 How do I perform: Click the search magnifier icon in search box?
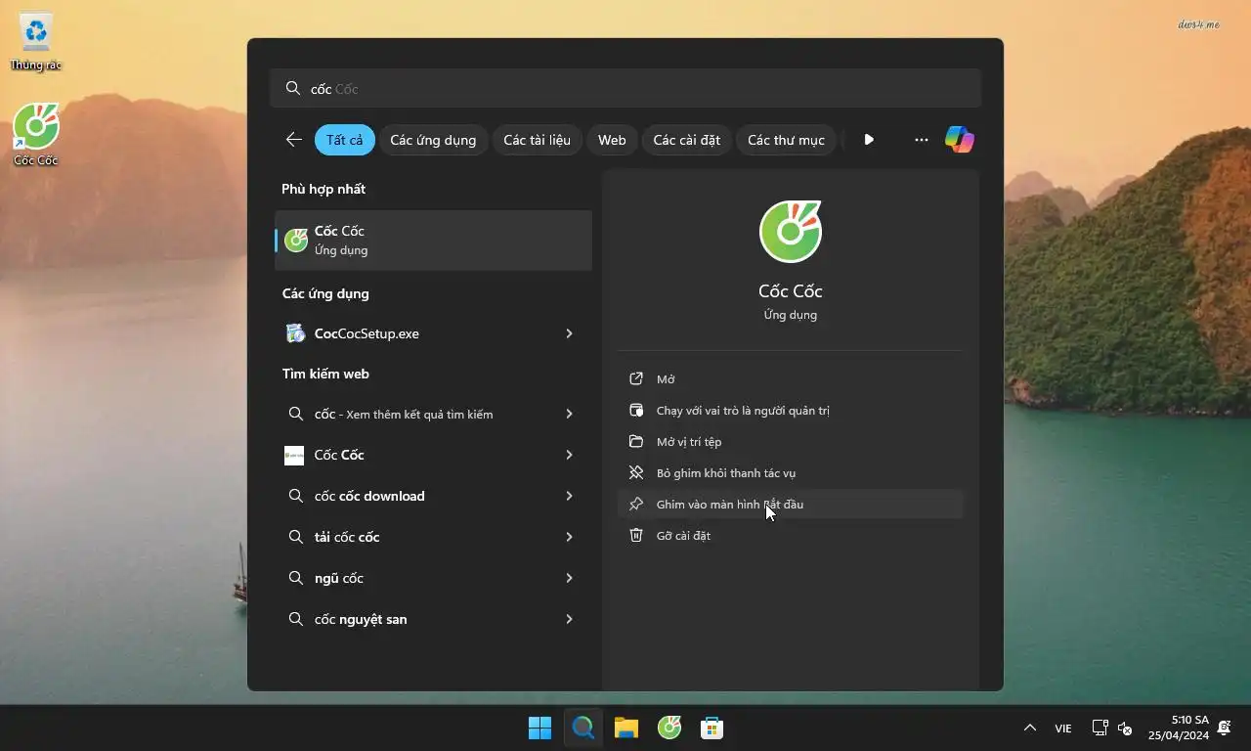pyautogui.click(x=292, y=88)
